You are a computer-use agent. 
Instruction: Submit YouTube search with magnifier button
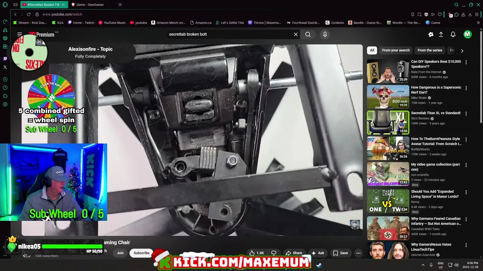pyautogui.click(x=308, y=34)
